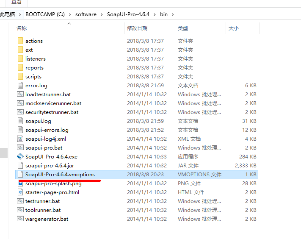Open the 查看 ribbon tab
Viewport: 301px width, 239px height.
coord(17,2)
